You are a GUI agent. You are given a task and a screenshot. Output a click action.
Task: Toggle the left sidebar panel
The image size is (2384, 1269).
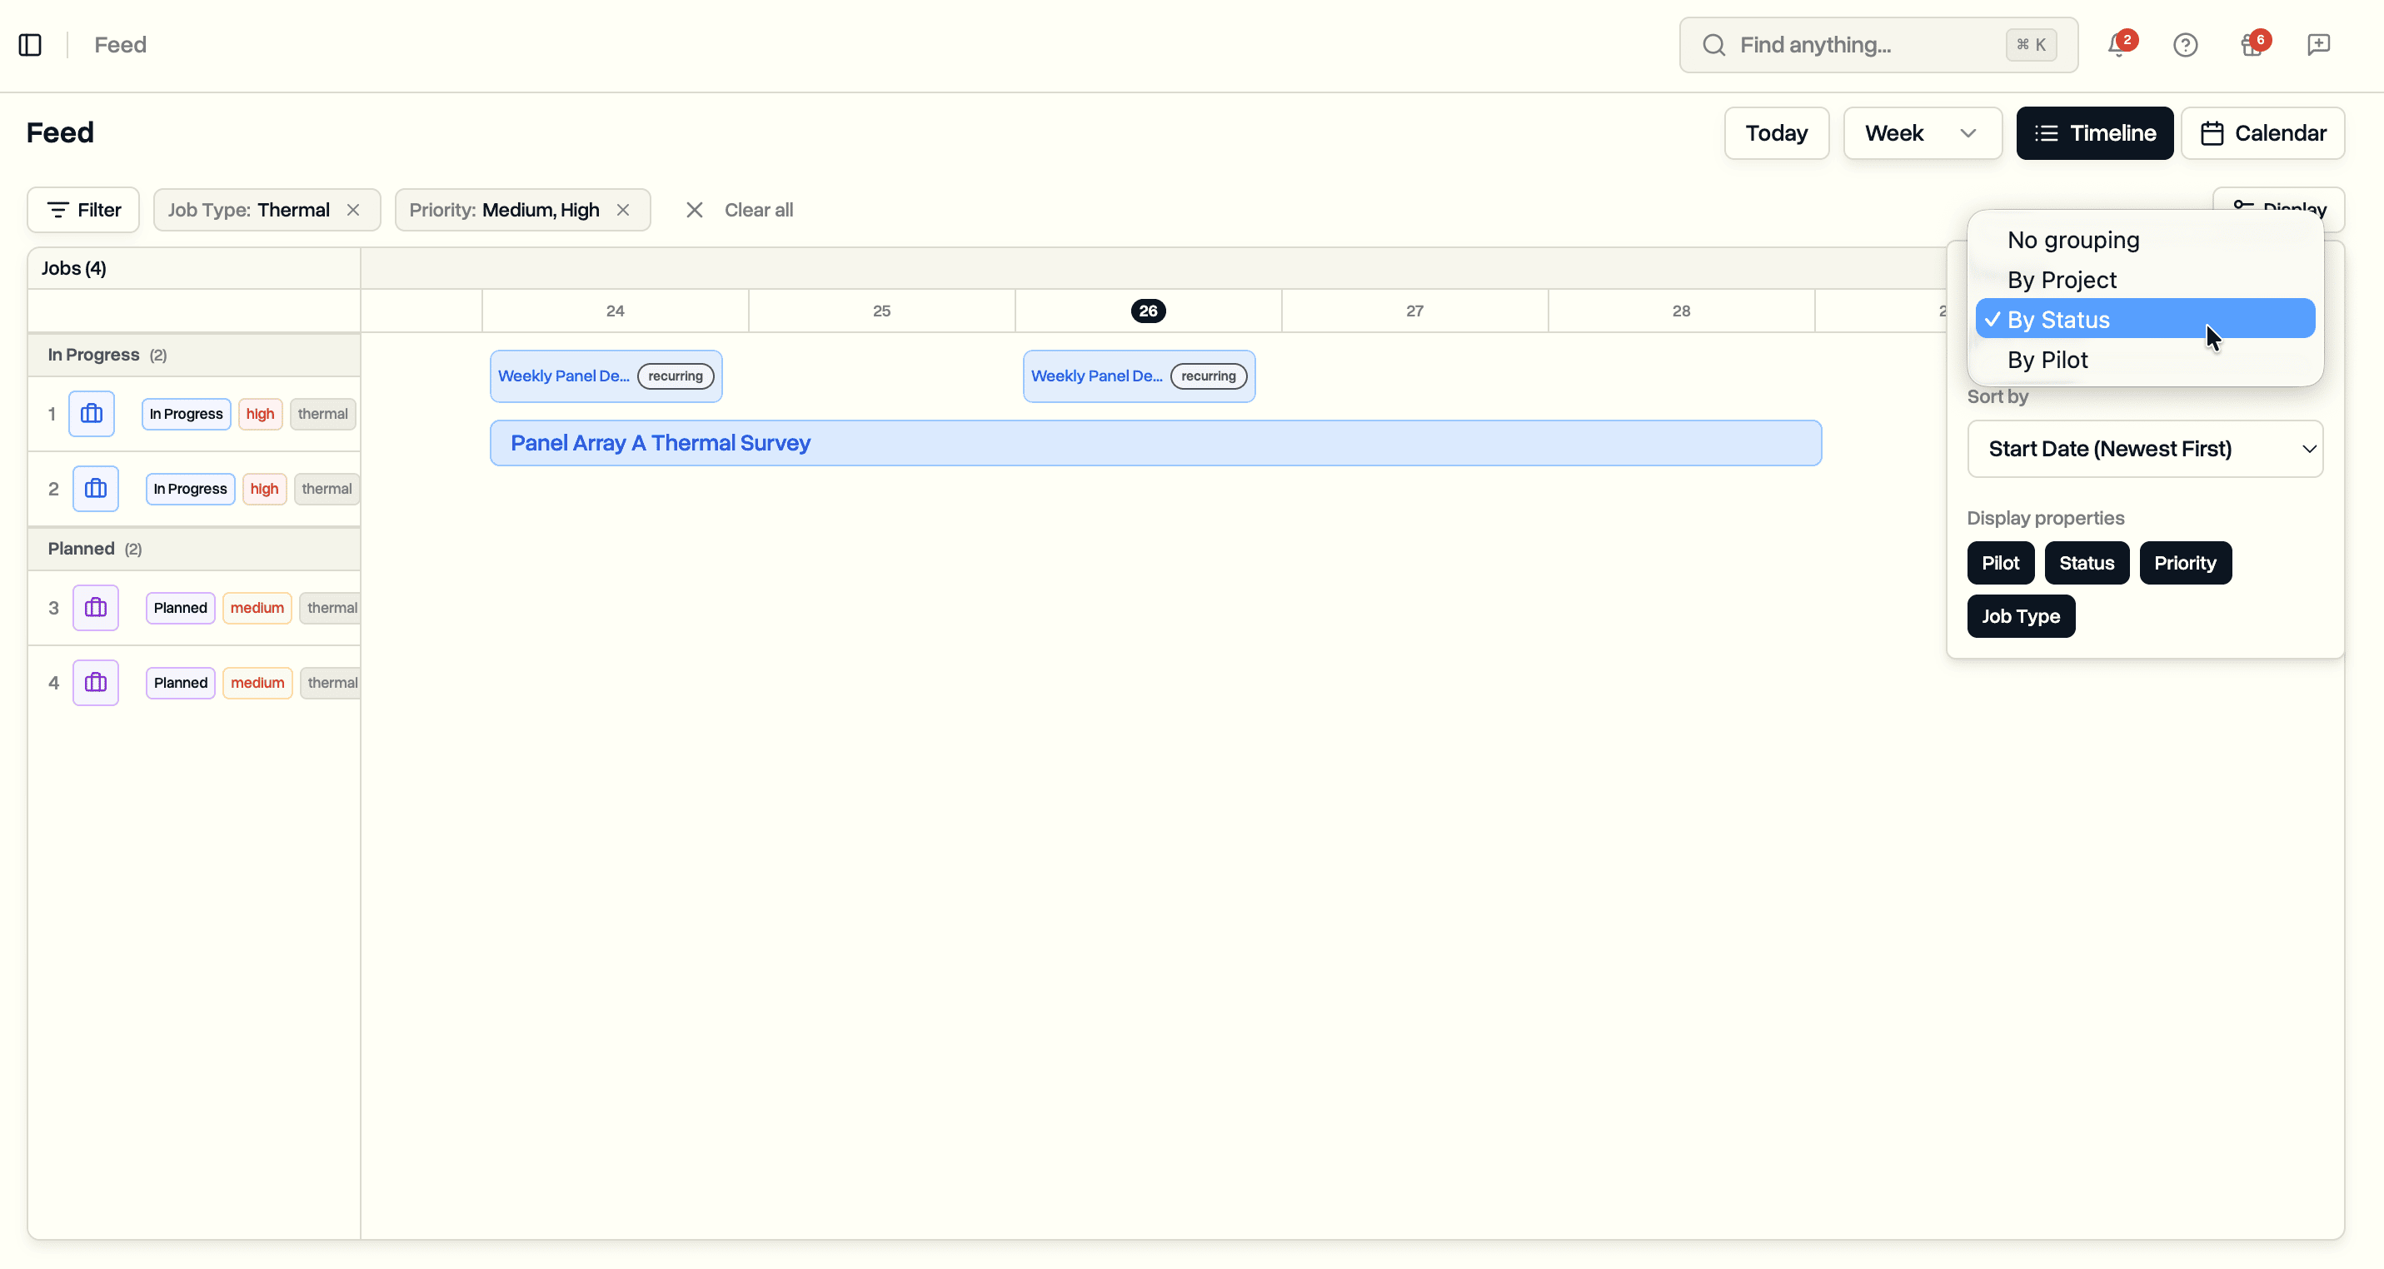click(28, 43)
